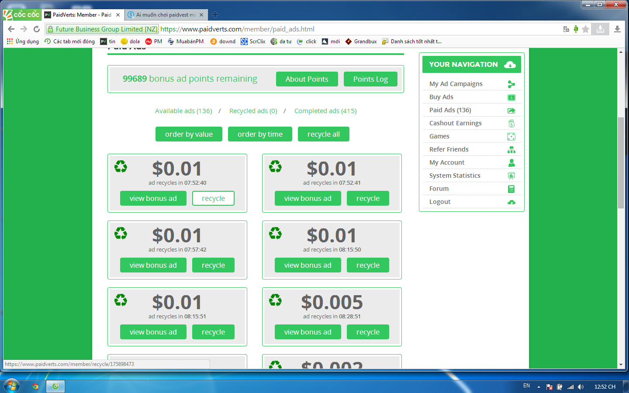Open the ScrClix bookmark
Screen dimensions: 629x393
253,41
